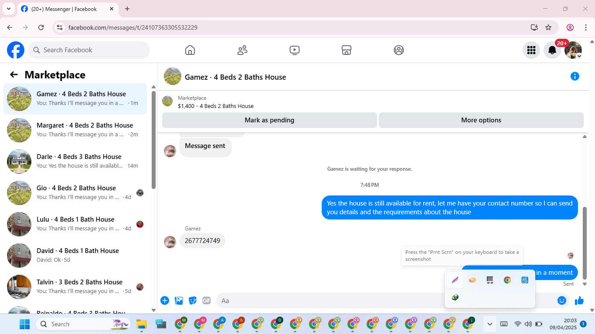
Task: Click the Mark as pending button
Action: pos(269,120)
